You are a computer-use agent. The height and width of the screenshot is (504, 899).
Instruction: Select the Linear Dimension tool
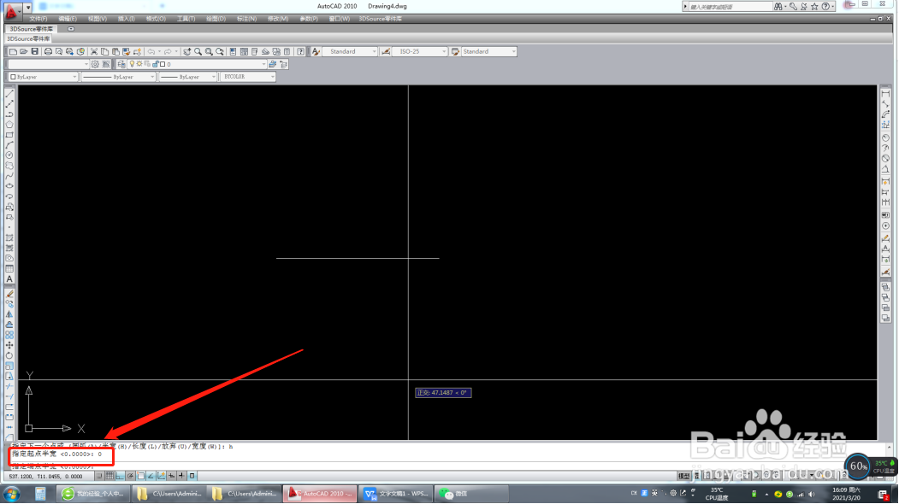(x=886, y=93)
